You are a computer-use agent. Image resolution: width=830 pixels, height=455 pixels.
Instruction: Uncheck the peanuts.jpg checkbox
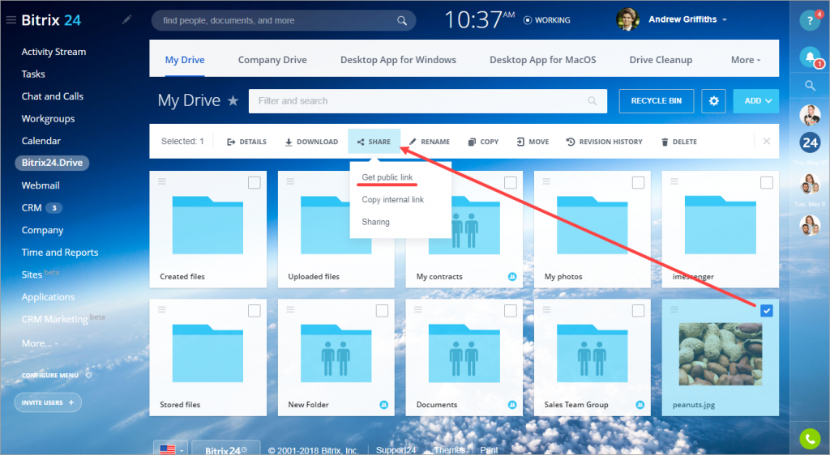767,311
